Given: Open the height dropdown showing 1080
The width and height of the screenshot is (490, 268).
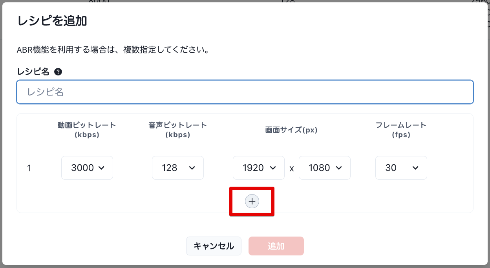Looking at the screenshot, I should pyautogui.click(x=325, y=168).
